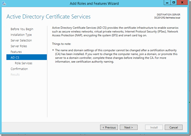The width and height of the screenshot is (191, 136).
Task: Click the disabled Results step
Action: coord(15,75)
